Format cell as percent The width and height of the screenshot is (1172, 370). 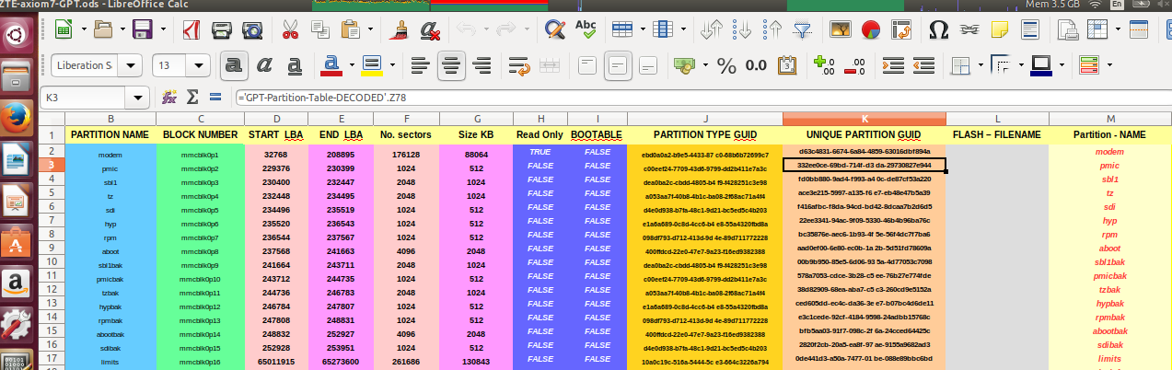coord(726,65)
